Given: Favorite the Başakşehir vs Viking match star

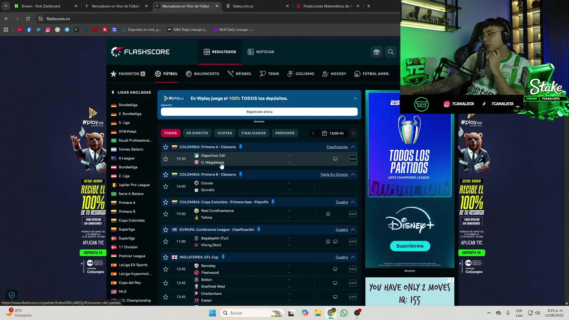Looking at the screenshot, I should click(166, 241).
